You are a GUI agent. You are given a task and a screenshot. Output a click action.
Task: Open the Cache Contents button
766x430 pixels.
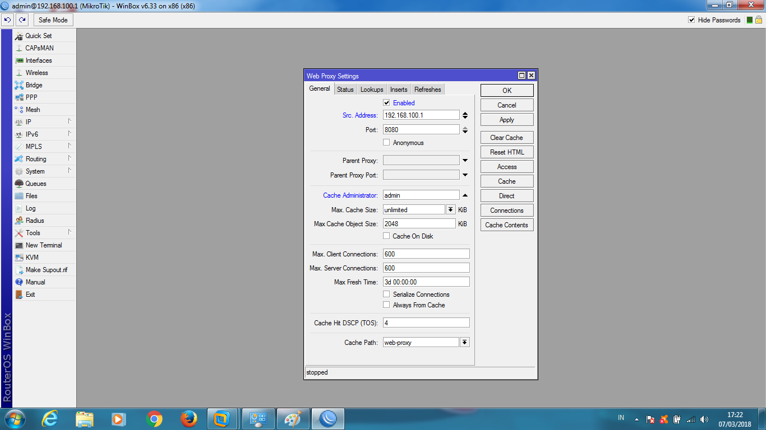pyautogui.click(x=507, y=225)
